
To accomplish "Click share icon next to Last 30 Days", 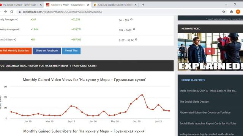I will 14,40.
